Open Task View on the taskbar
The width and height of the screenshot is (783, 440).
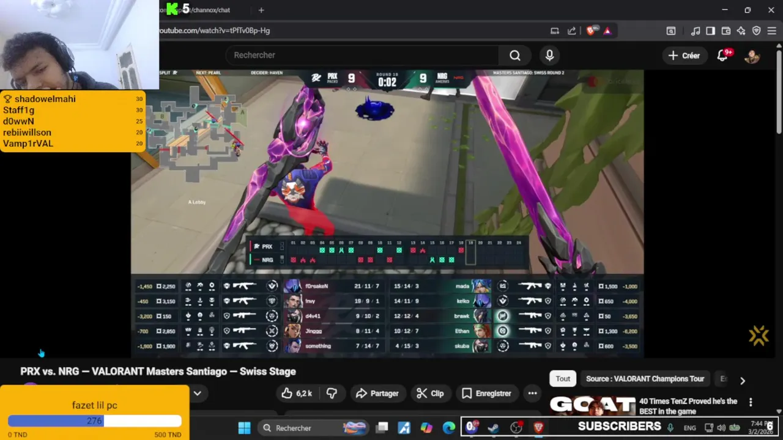tap(382, 428)
